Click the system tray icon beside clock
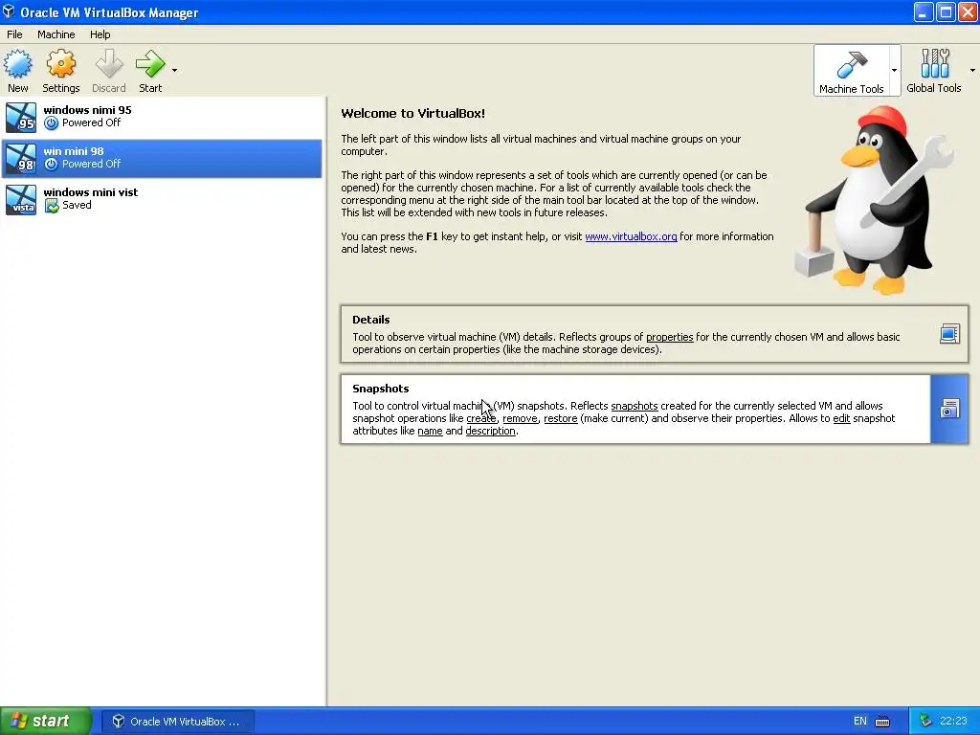 pos(925,722)
